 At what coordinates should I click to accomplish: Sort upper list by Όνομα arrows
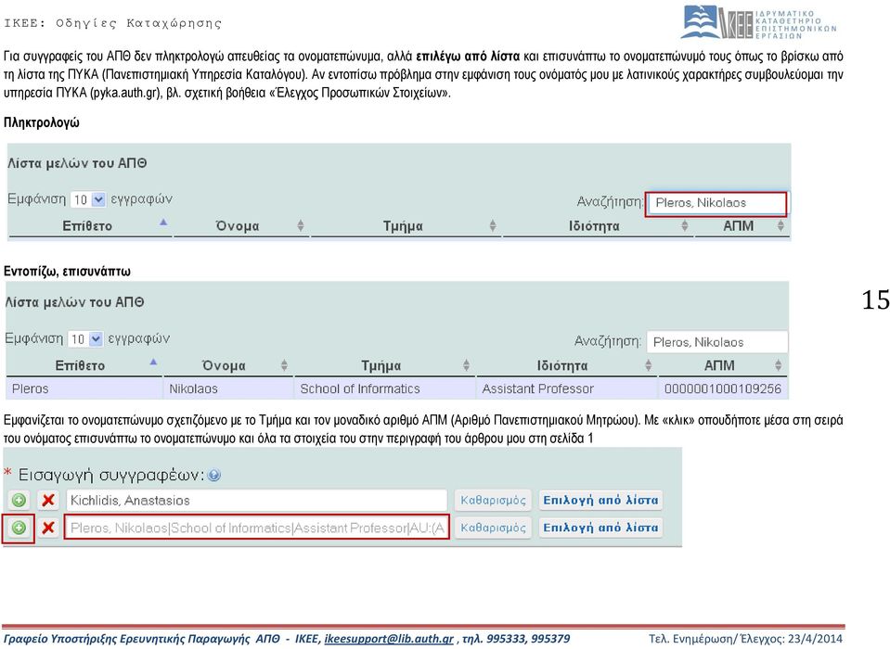pos(301,225)
